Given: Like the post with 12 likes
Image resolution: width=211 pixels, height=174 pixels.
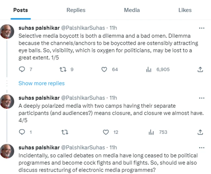Looking at the screenshot, I should [105, 132].
